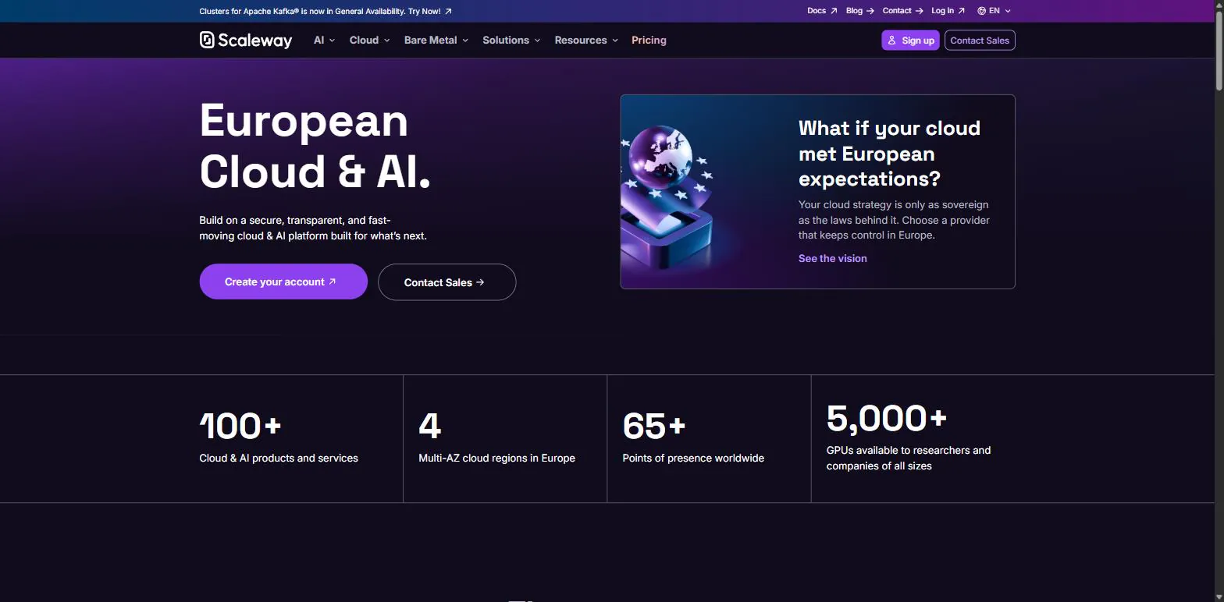Click the Create your account button

[283, 282]
